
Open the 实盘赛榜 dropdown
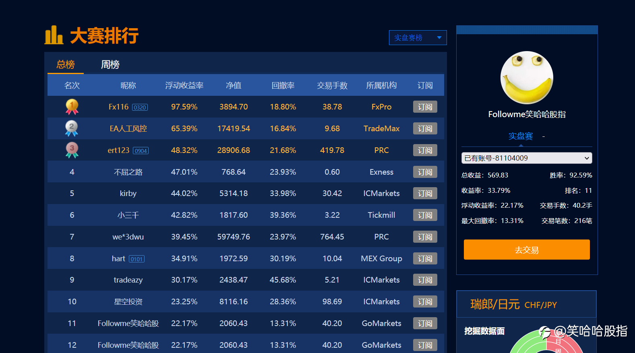tap(418, 37)
